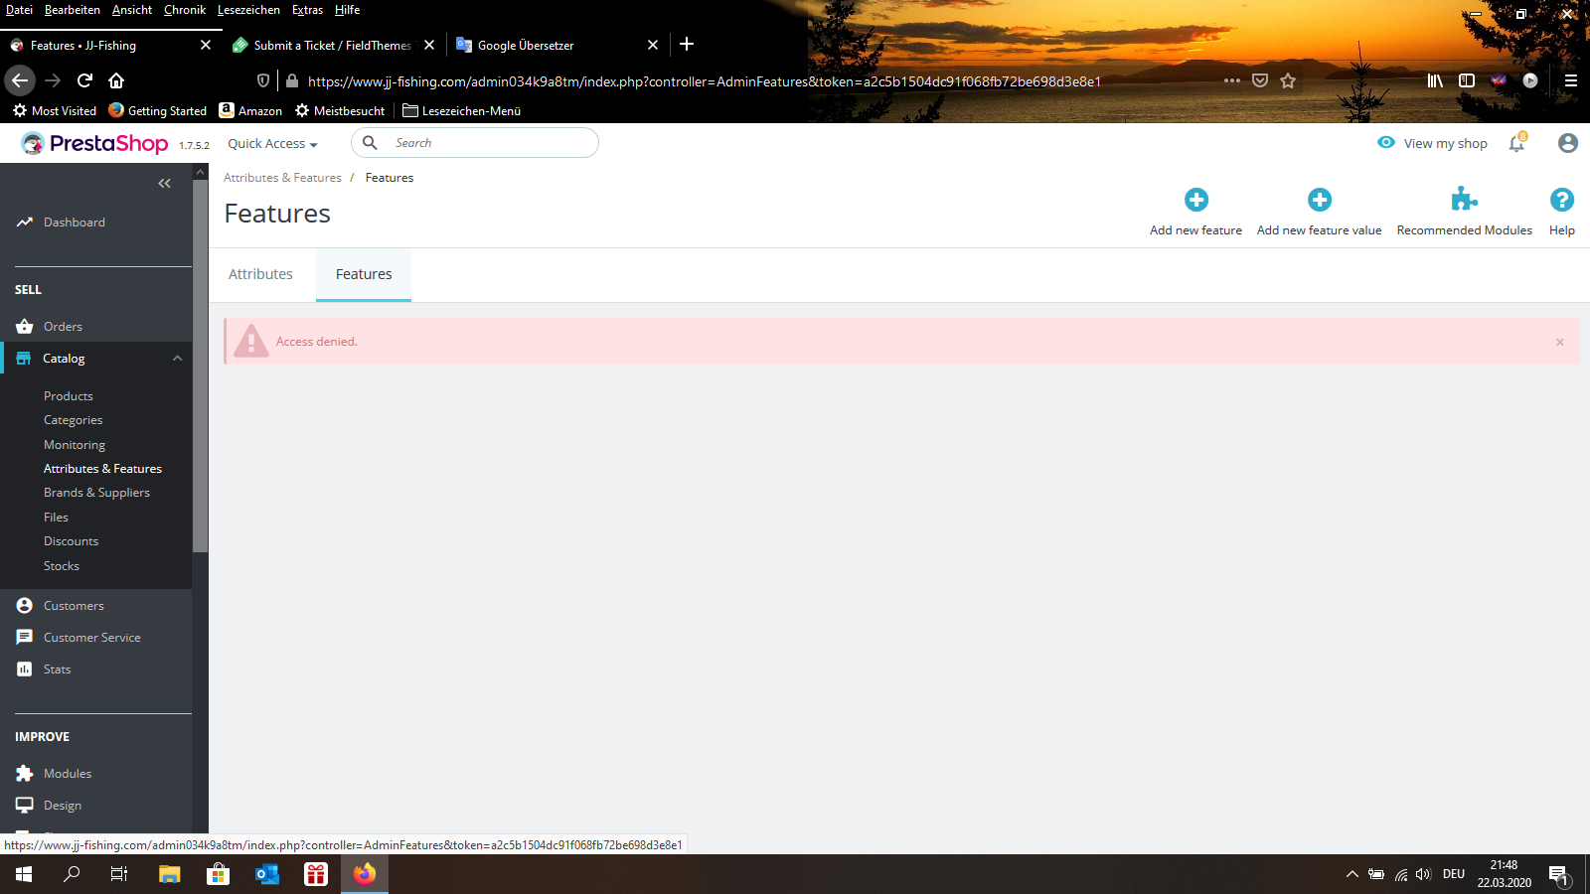1590x894 pixels.
Task: Open Recommended Modules puzzle icon
Action: (1464, 200)
